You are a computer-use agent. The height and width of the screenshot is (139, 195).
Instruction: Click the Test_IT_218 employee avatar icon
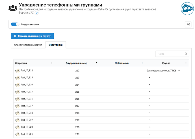(17, 113)
